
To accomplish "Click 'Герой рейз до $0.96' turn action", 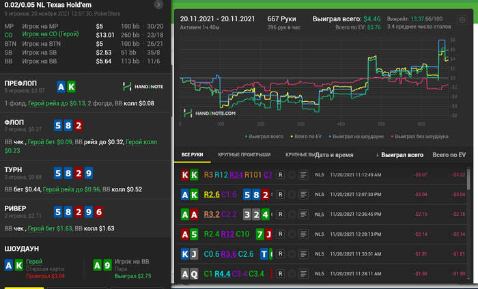I will point(72,189).
